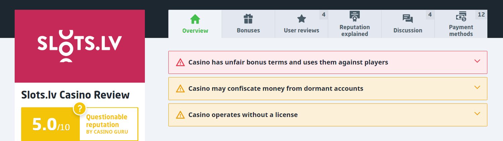Open the Discussion tab label
The image size is (503, 141).
407,30
